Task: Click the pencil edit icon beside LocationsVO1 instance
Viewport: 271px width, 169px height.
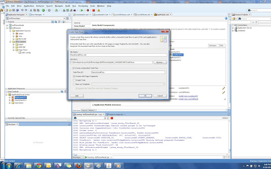Action: click(x=224, y=88)
